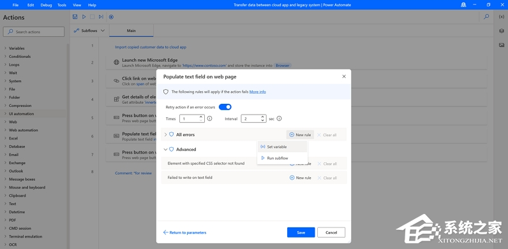Viewport: 508px width, 249px height.
Task: Click Return to parameters link
Action: (184, 232)
